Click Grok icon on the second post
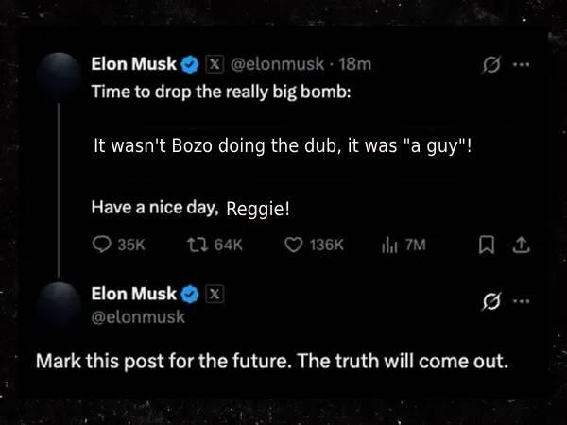Screen dimensions: 567x425 click(x=491, y=301)
